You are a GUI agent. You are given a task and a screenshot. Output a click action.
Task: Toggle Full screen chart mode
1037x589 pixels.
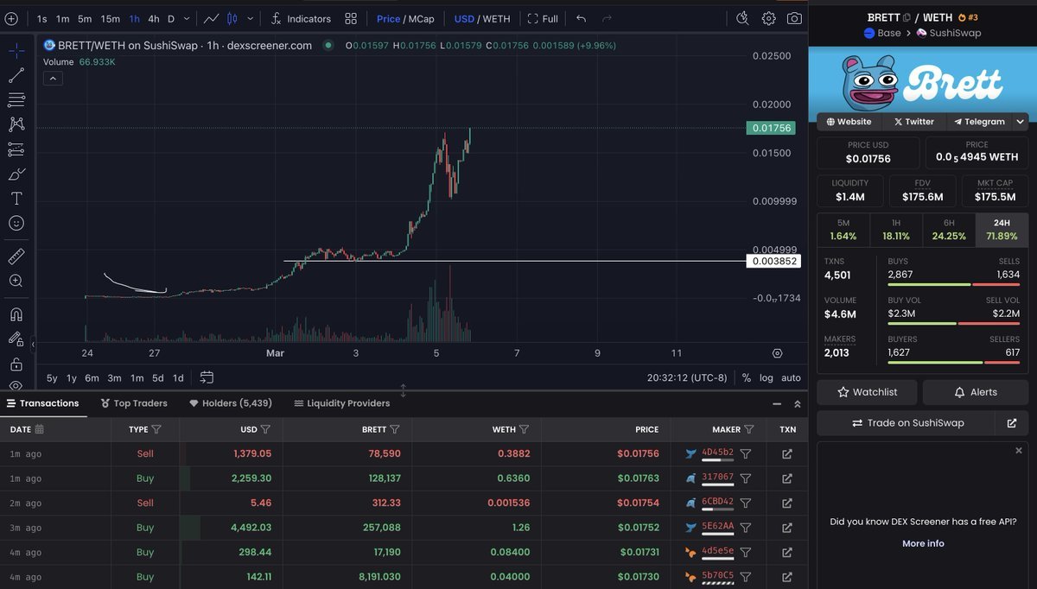point(543,18)
